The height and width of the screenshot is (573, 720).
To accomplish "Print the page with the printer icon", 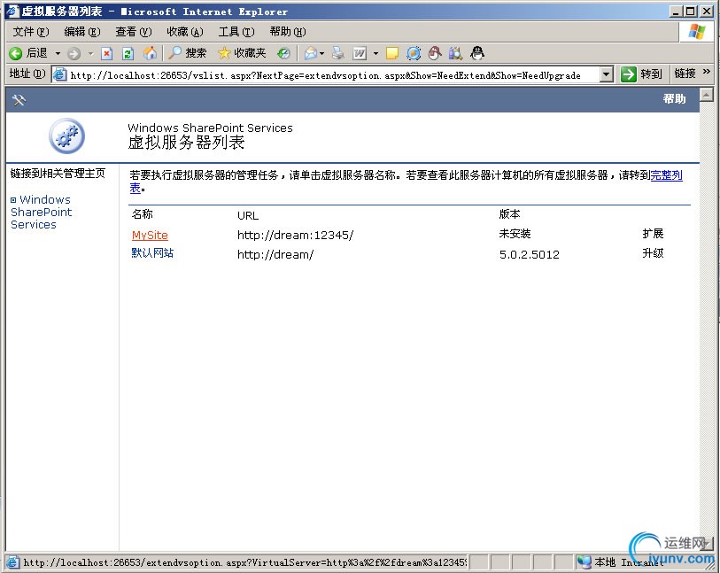I will click(338, 53).
